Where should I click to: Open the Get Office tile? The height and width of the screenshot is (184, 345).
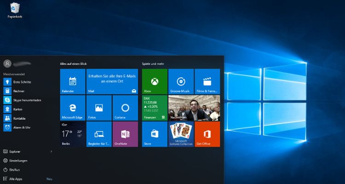click(x=207, y=134)
